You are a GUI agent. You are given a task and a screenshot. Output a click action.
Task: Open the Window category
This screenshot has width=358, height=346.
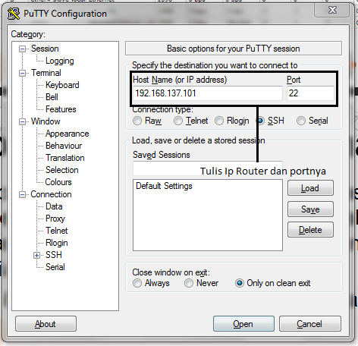pos(46,121)
